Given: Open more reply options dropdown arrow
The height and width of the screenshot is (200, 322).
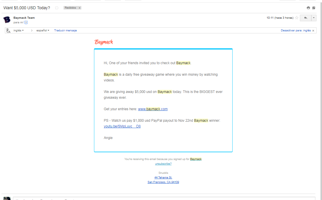Looking at the screenshot, I should coord(314,18).
